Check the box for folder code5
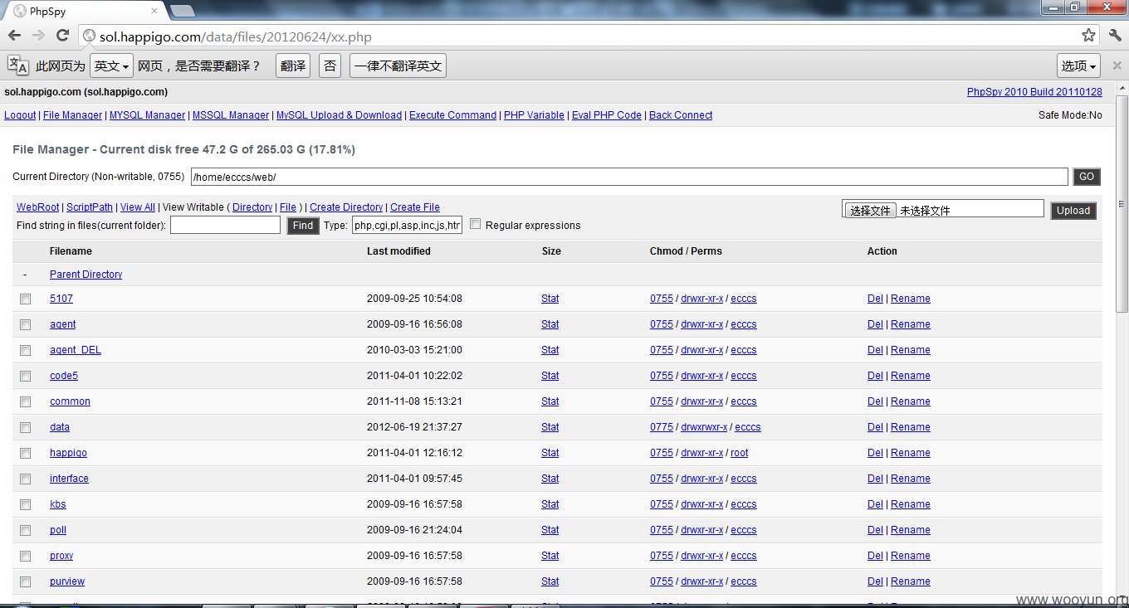Image resolution: width=1129 pixels, height=608 pixels. click(26, 376)
